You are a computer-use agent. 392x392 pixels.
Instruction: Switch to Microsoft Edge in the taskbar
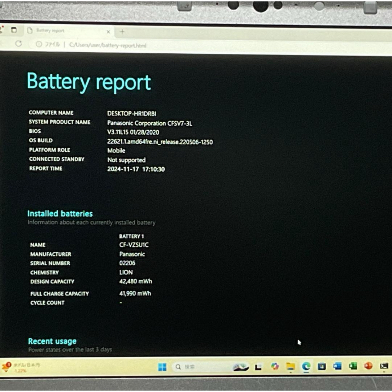pyautogui.click(x=306, y=366)
